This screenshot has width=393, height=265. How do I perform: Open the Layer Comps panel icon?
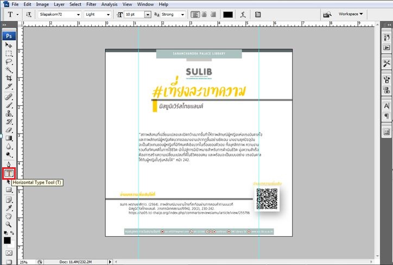[x=386, y=132]
